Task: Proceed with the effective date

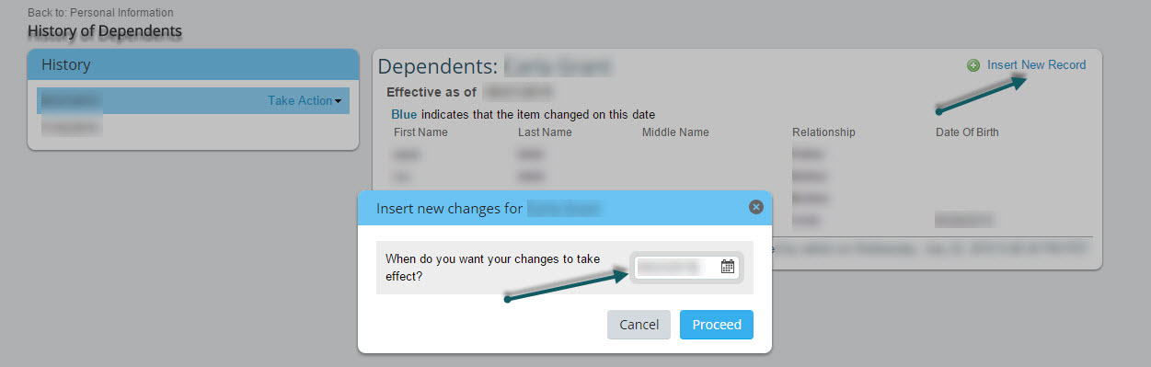Action: click(717, 325)
